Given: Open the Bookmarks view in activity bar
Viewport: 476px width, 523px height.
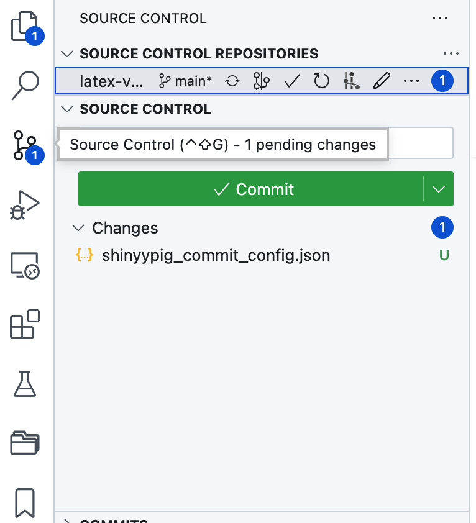Looking at the screenshot, I should tap(25, 502).
